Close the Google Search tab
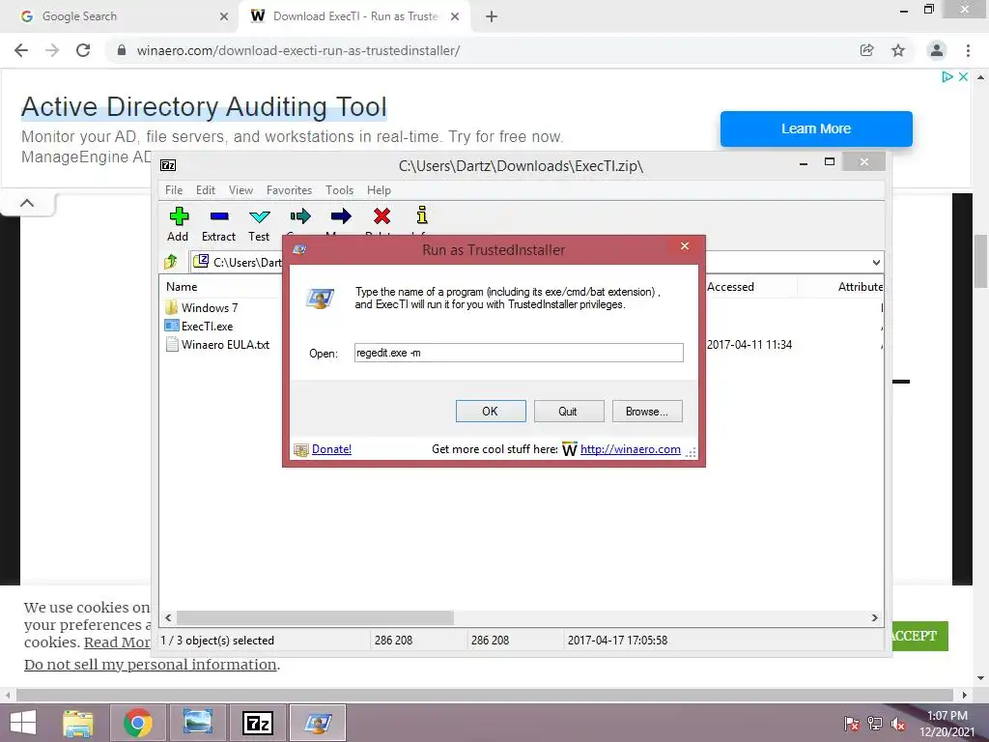 click(224, 16)
